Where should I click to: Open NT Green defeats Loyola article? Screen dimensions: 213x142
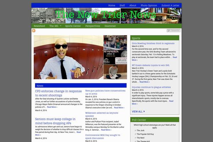[x=151, y=65]
